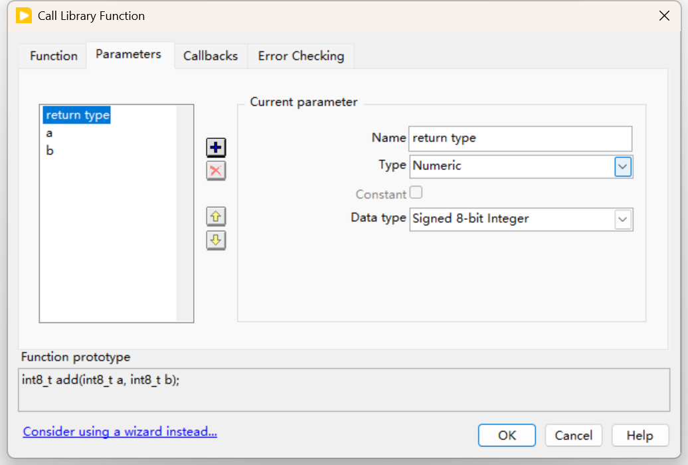Select the Parameters tab
The height and width of the screenshot is (465, 688).
pos(129,54)
